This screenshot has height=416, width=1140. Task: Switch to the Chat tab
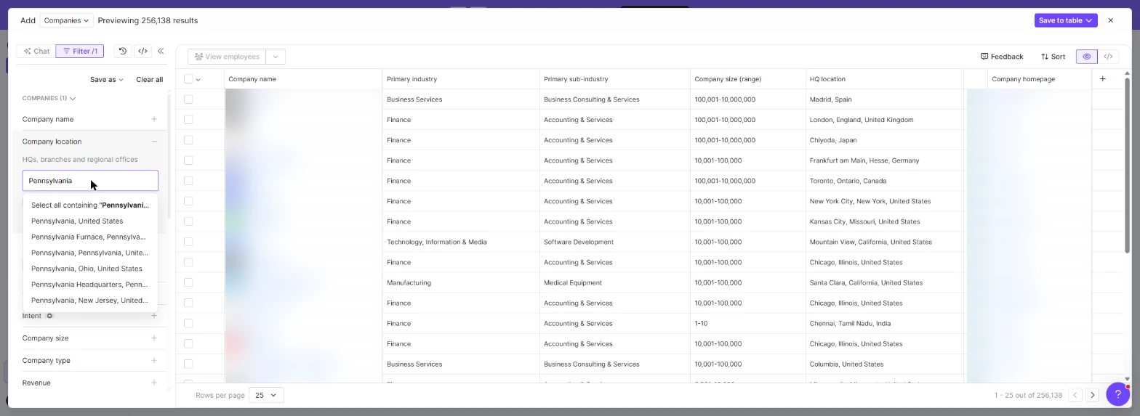point(36,51)
